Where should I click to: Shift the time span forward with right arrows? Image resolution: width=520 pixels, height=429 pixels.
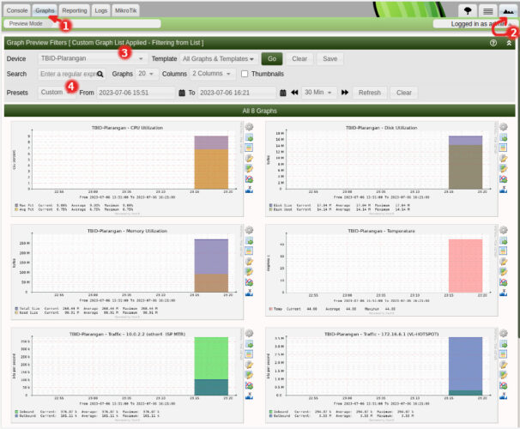345,93
